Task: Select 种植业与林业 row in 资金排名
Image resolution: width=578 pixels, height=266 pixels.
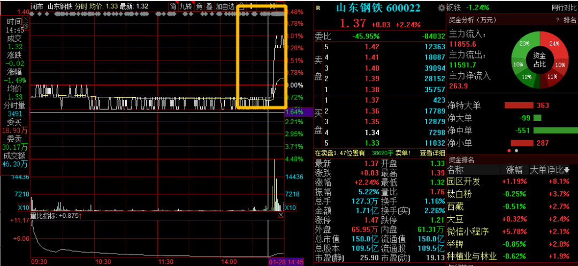Action: [512, 256]
